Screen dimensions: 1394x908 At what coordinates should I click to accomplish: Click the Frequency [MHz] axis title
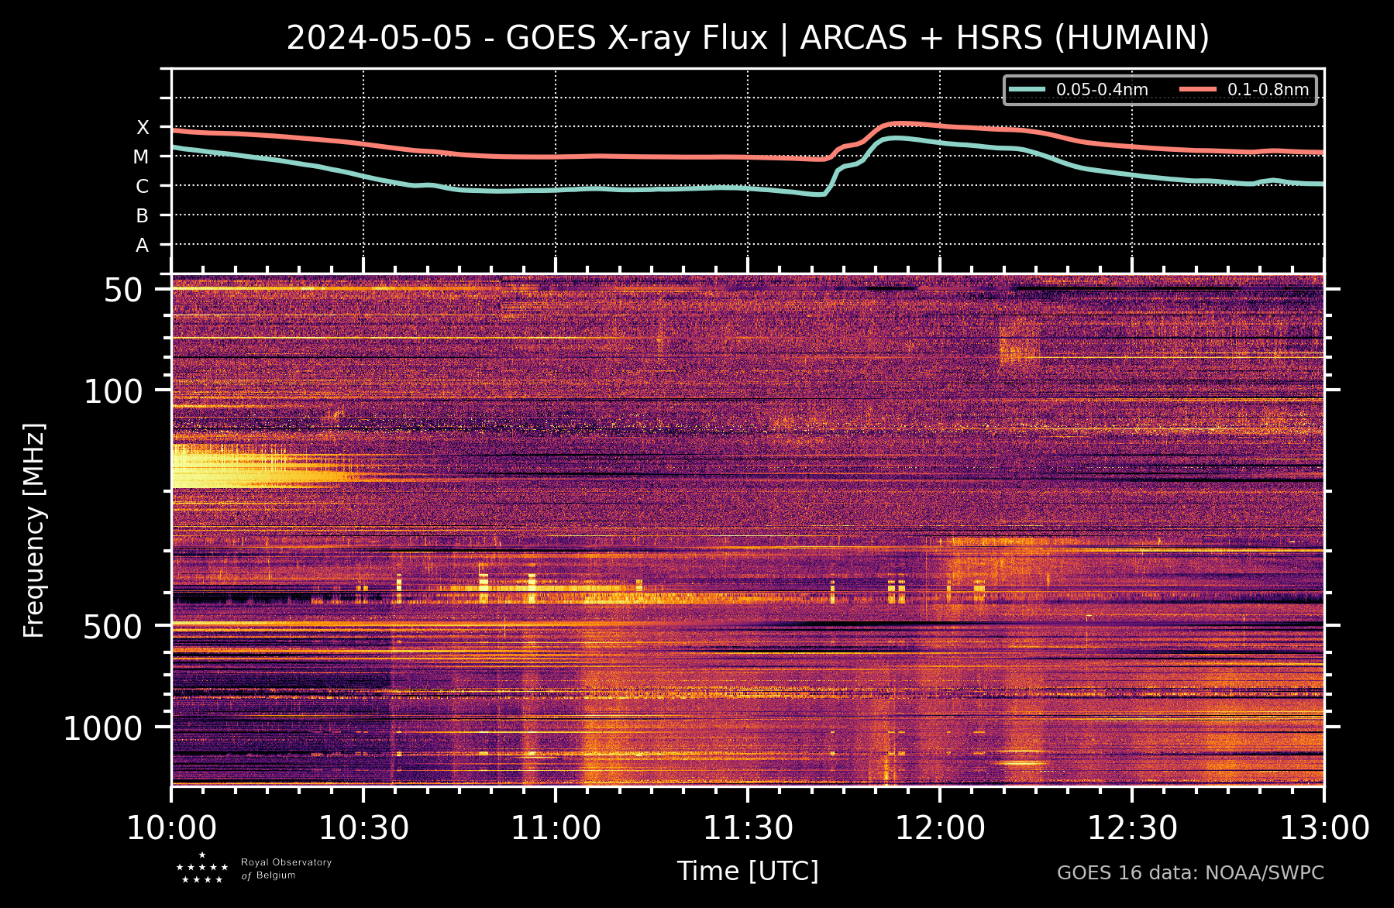click(35, 531)
